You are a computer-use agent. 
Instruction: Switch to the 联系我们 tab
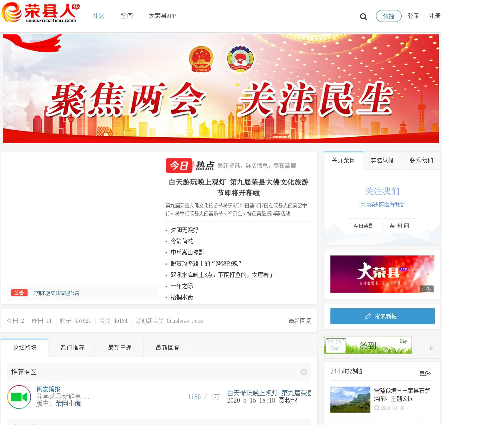[x=421, y=161]
